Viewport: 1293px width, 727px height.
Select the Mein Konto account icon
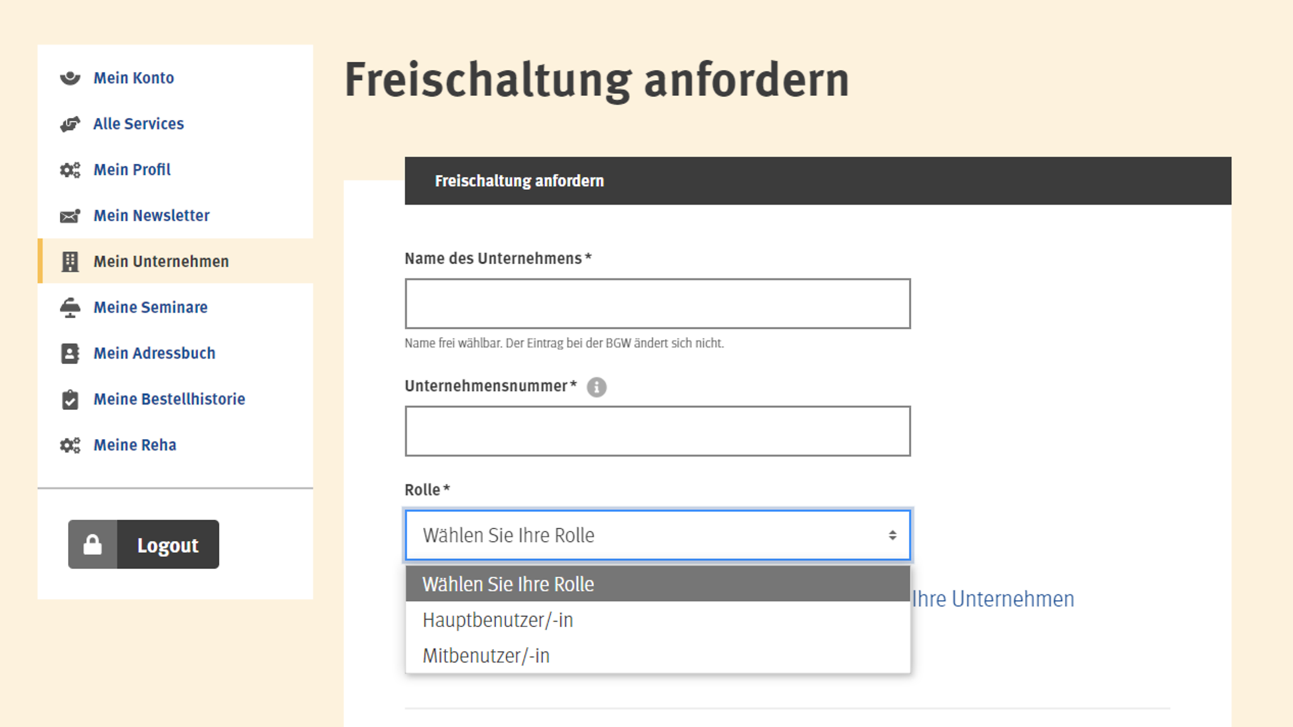[70, 77]
